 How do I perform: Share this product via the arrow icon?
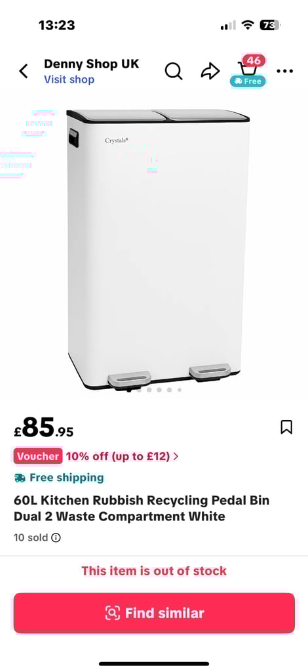point(210,71)
